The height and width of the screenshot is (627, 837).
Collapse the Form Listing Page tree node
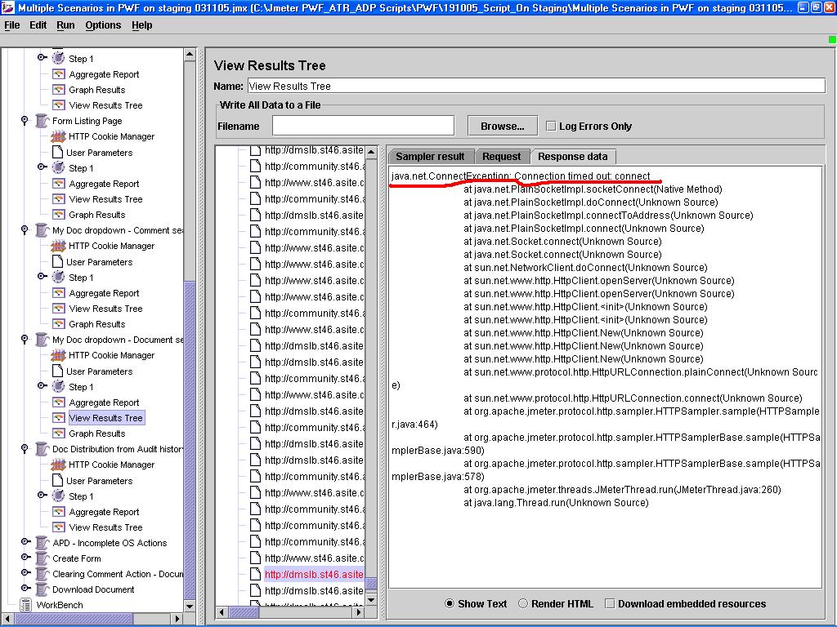pos(25,120)
